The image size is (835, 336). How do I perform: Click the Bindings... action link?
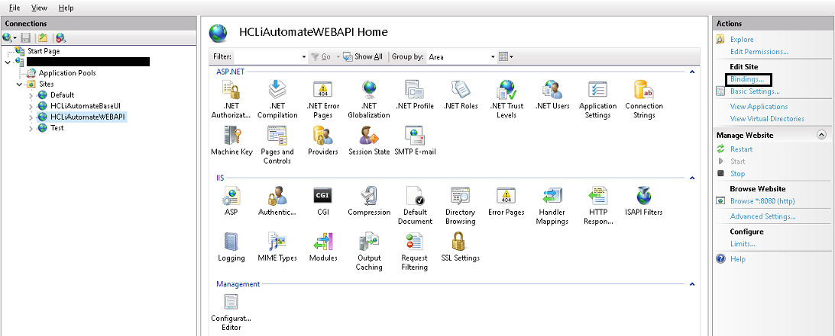point(746,79)
